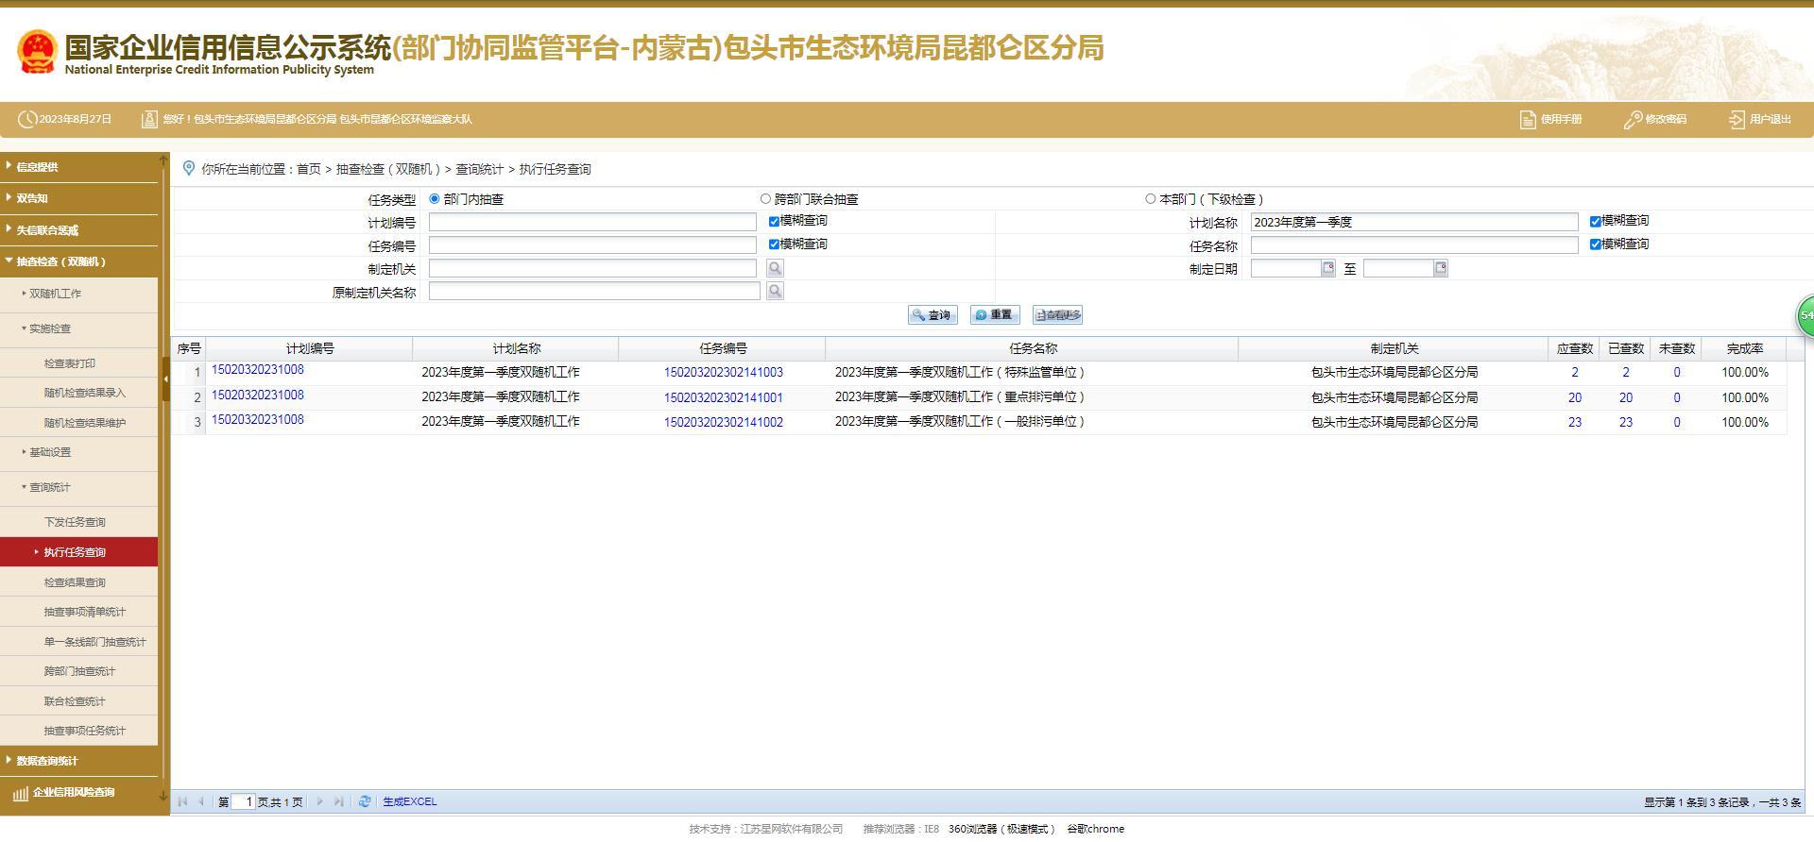1814x842 pixels.
Task: Click the clock icon beside the date
Action: (x=27, y=119)
